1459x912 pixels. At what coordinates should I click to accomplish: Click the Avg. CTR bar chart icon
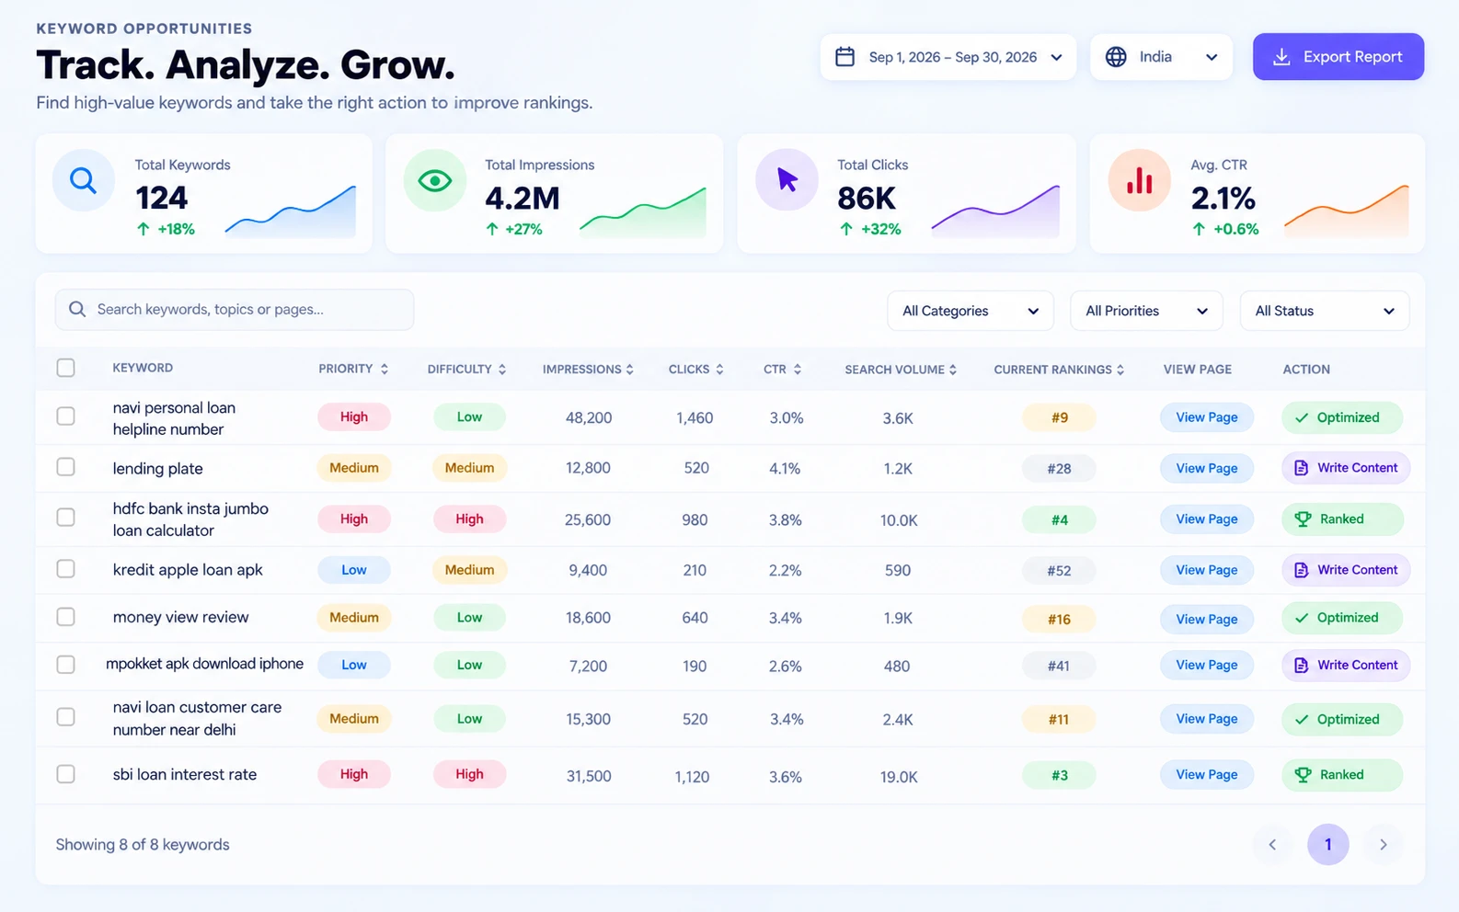click(x=1139, y=180)
